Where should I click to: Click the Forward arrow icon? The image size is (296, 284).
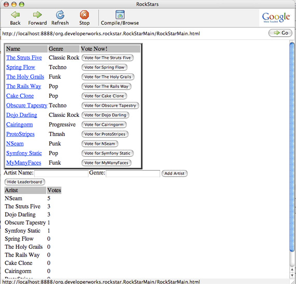(37, 14)
